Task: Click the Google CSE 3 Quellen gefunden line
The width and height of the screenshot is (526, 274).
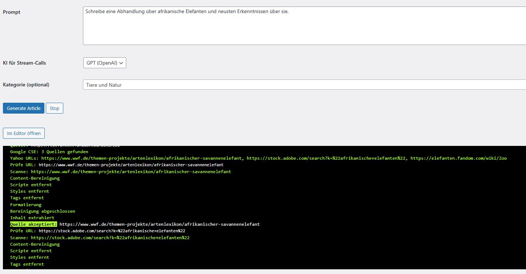Action: click(x=49, y=152)
